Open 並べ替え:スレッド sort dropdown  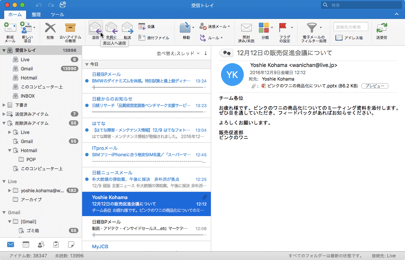(x=178, y=53)
